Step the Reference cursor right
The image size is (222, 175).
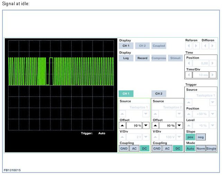(196, 46)
